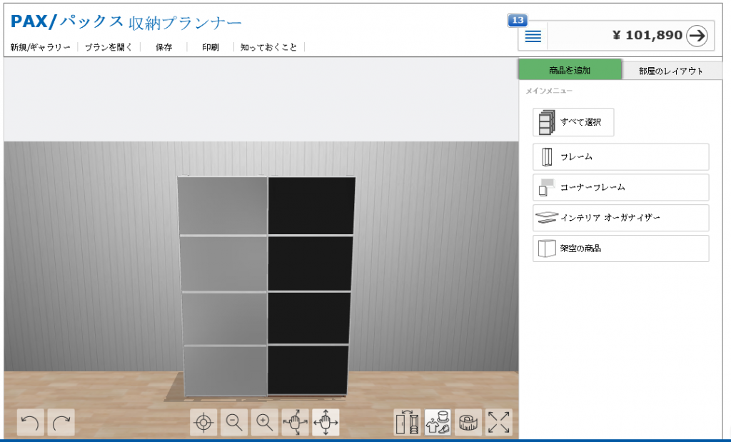This screenshot has width=731, height=442.
Task: Click the 保存 menu item
Action: pyautogui.click(x=164, y=47)
